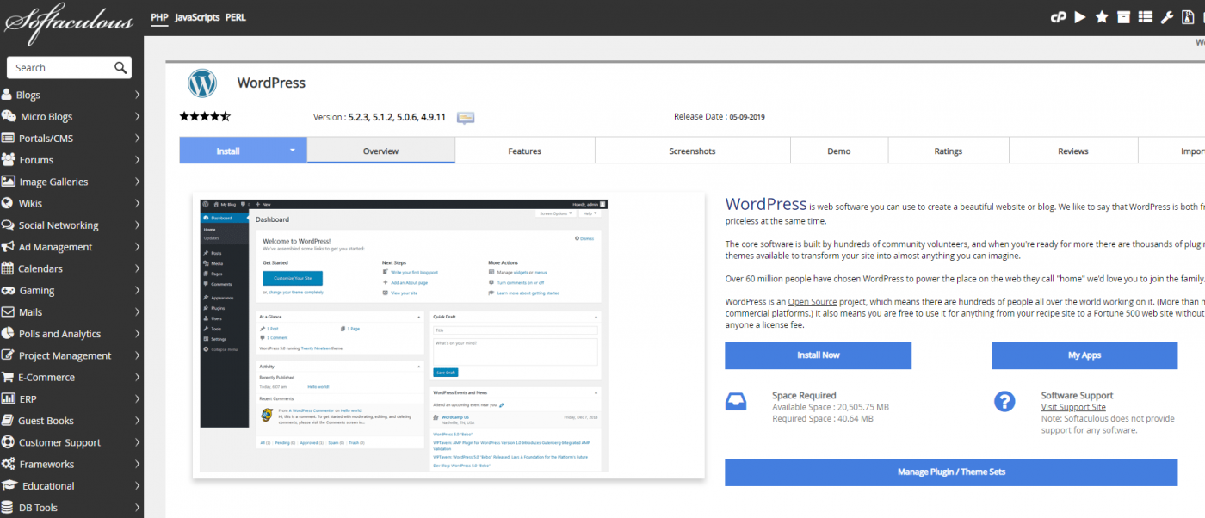Screen dimensions: 1205x518
Task: Select the PERL tab in header
Action: 236,17
